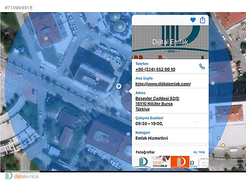Tap the Dijital Emlak header banner image
Screen dimensions: 246x185
click(x=170, y=42)
